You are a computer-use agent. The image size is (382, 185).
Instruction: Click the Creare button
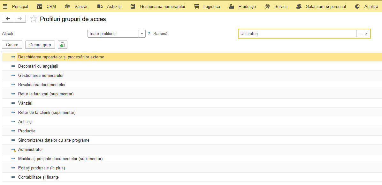pos(12,45)
